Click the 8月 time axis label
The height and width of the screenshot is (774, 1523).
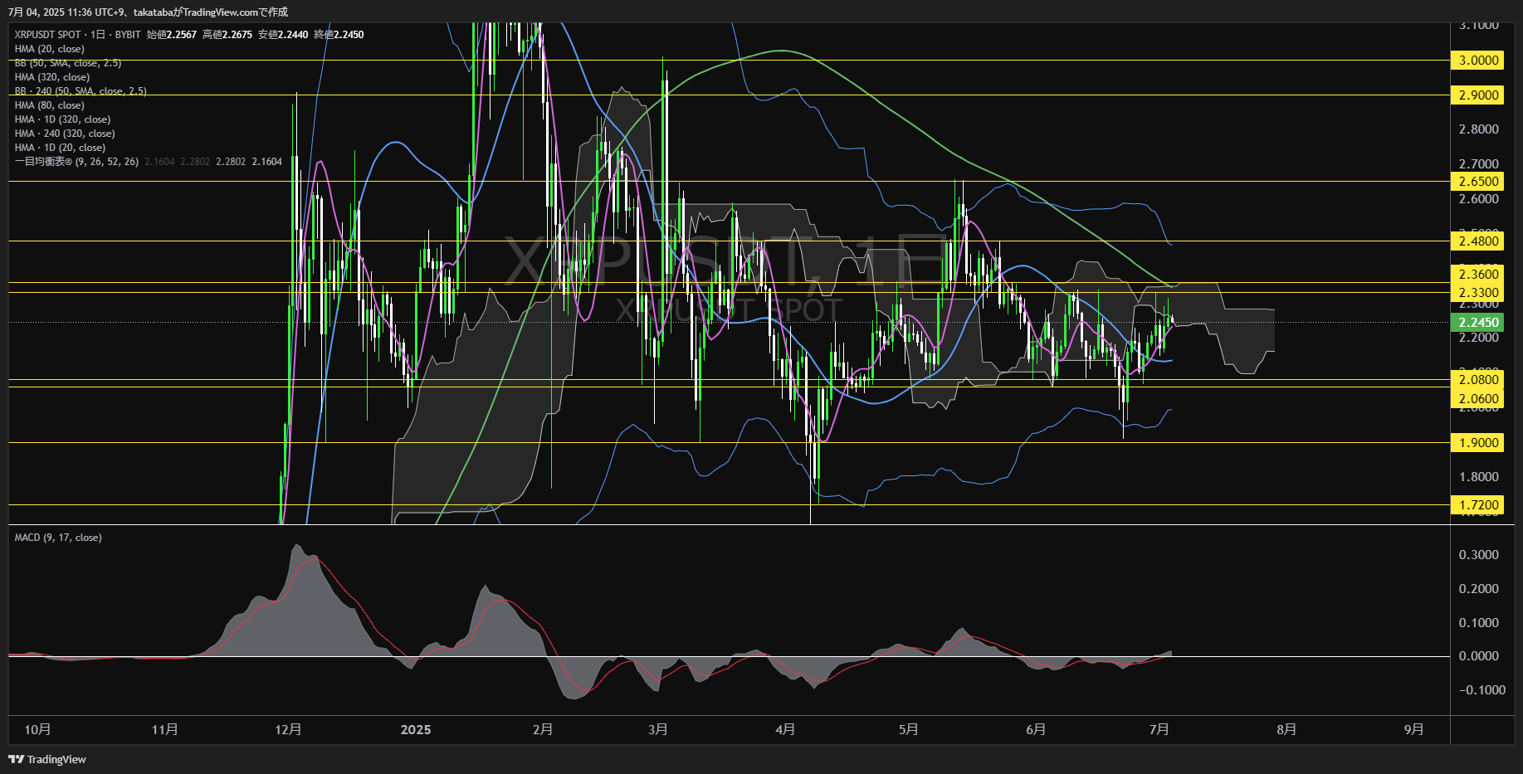[x=1286, y=729]
